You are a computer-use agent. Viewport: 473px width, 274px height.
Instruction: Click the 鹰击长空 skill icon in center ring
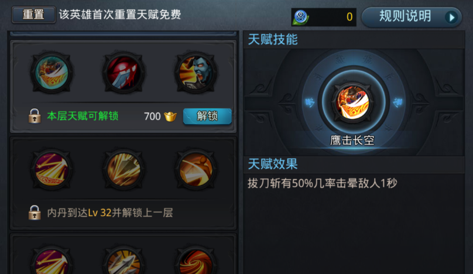click(x=352, y=102)
